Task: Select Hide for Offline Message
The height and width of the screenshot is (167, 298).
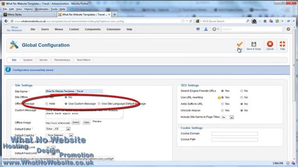Action: coord(47,104)
